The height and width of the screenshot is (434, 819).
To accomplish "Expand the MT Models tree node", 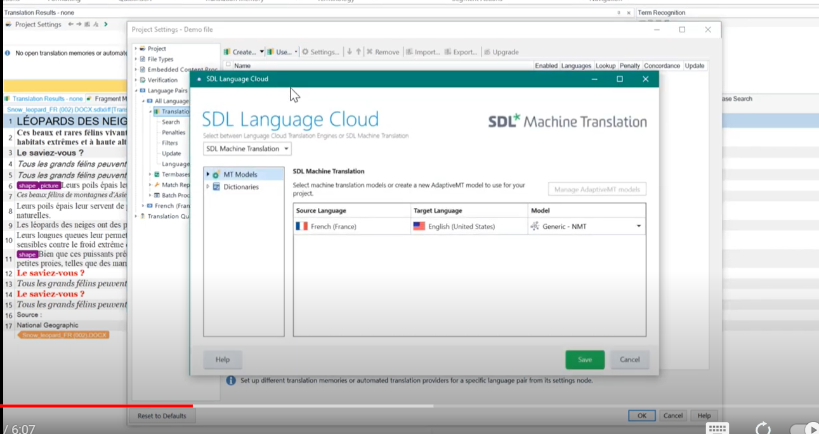I will pos(207,174).
